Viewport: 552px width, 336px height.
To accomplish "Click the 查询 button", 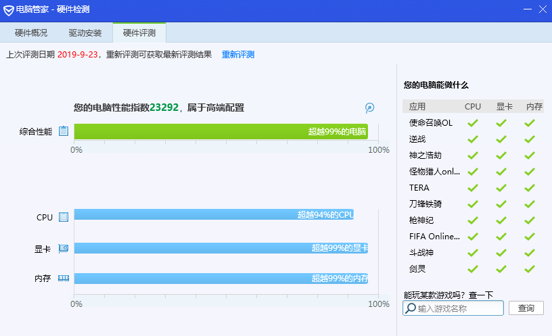I will tap(526, 308).
